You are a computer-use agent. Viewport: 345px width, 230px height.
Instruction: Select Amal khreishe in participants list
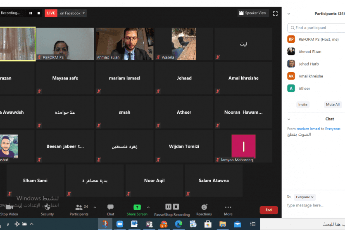(316, 76)
